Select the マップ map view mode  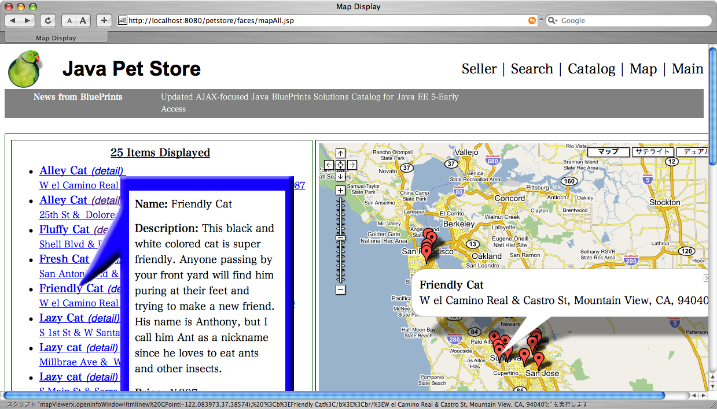coord(608,151)
